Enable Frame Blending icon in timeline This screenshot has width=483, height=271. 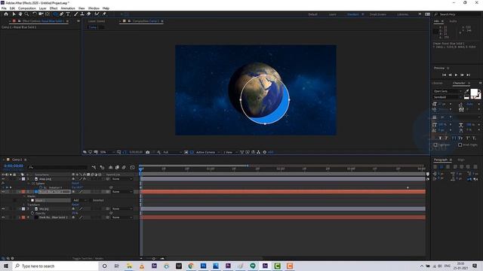pos(117,167)
